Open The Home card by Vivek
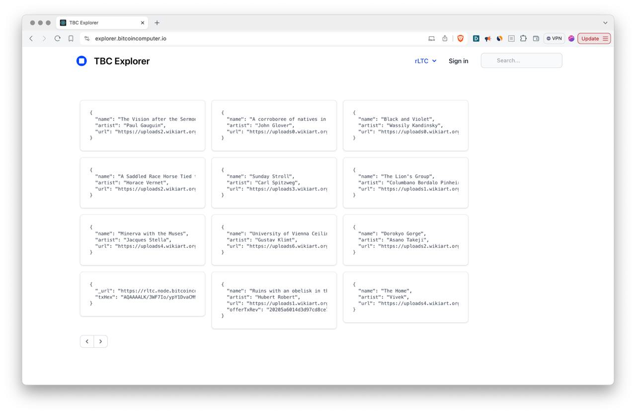The height and width of the screenshot is (414, 636). [405, 297]
